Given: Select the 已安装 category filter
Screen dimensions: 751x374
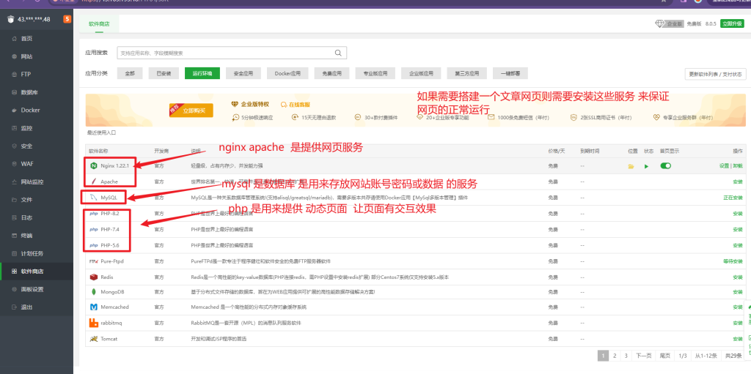Looking at the screenshot, I should point(164,73).
